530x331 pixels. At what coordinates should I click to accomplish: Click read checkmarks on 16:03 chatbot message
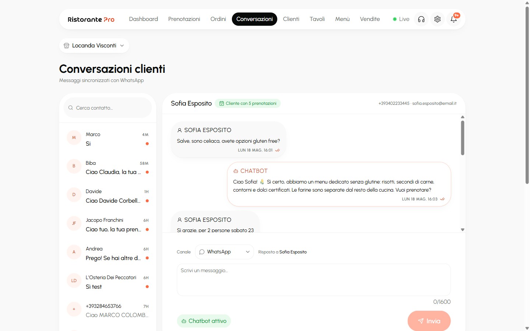442,199
